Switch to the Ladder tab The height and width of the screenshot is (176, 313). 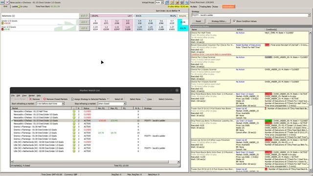tap(14, 6)
